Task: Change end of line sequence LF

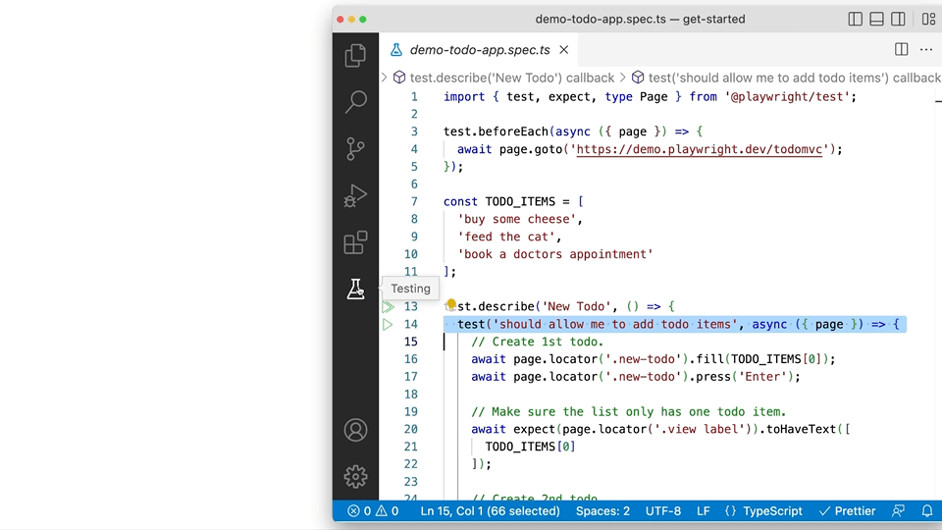Action: (704, 511)
